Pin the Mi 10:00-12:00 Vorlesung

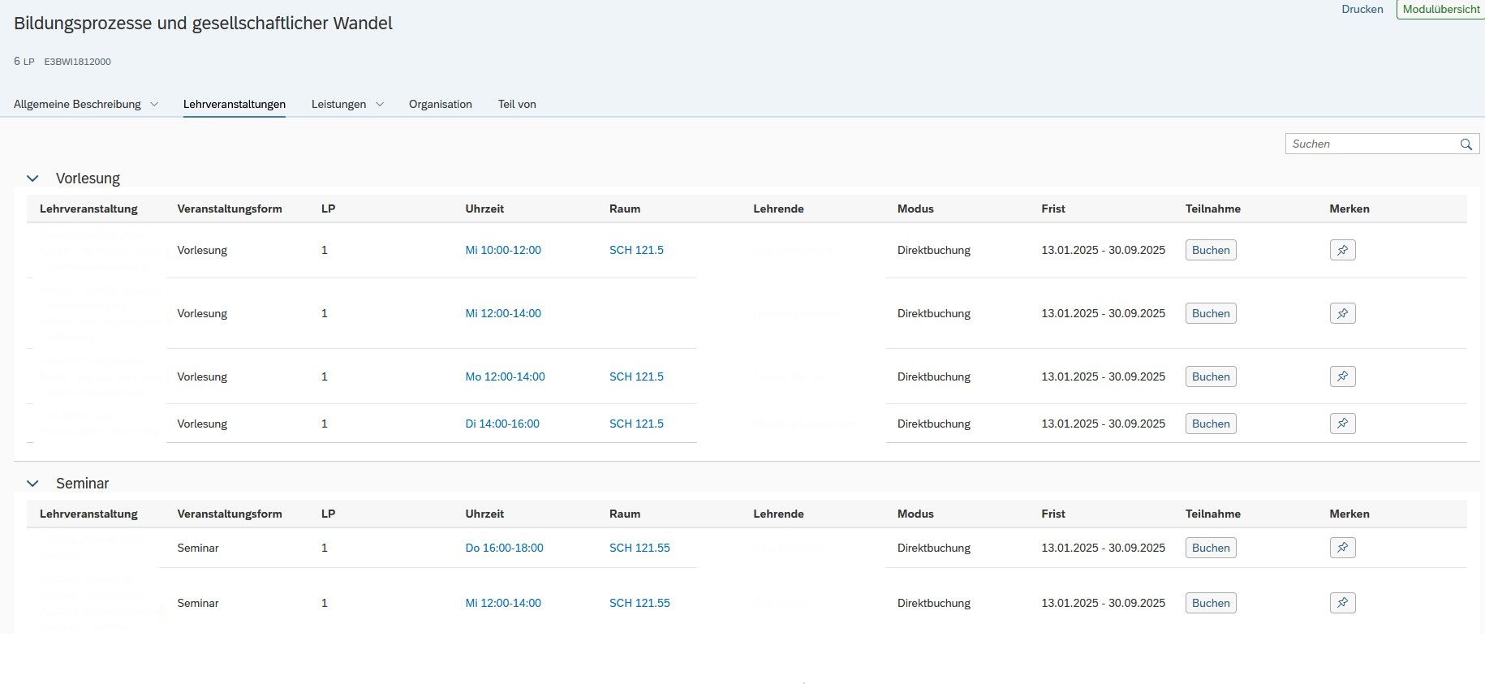point(1342,250)
